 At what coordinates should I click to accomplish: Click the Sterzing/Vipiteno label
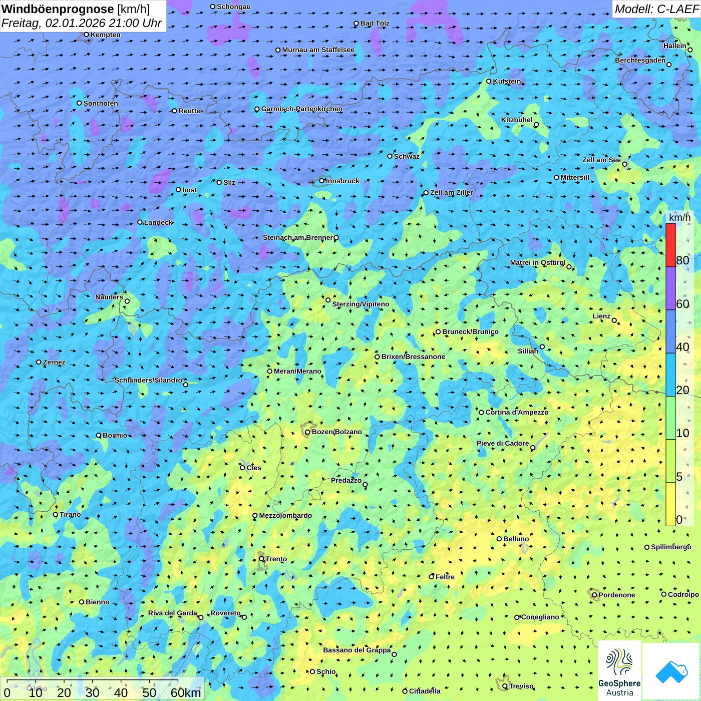pos(361,304)
